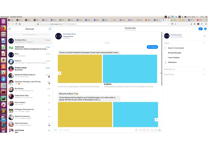Open new Firefox tab plus button
Image resolution: width=208 pixels, height=148 pixels.
(x=206, y=20)
